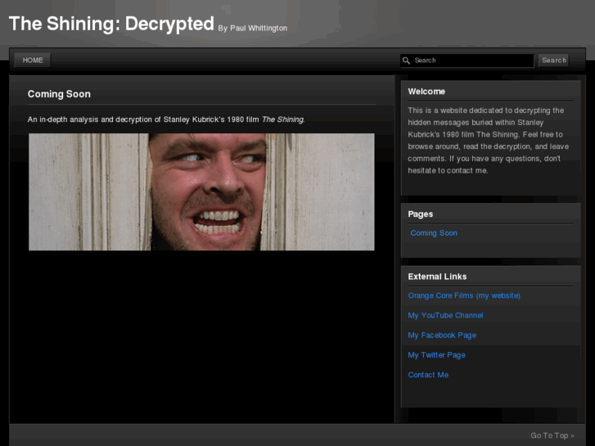595x446 pixels.
Task: Open the Coming Soon post heading
Action: coord(59,94)
